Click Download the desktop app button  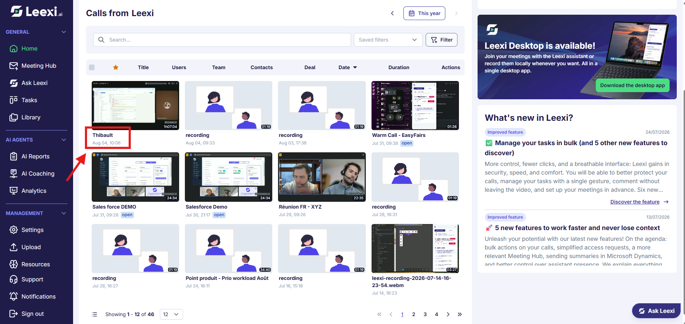(x=632, y=85)
